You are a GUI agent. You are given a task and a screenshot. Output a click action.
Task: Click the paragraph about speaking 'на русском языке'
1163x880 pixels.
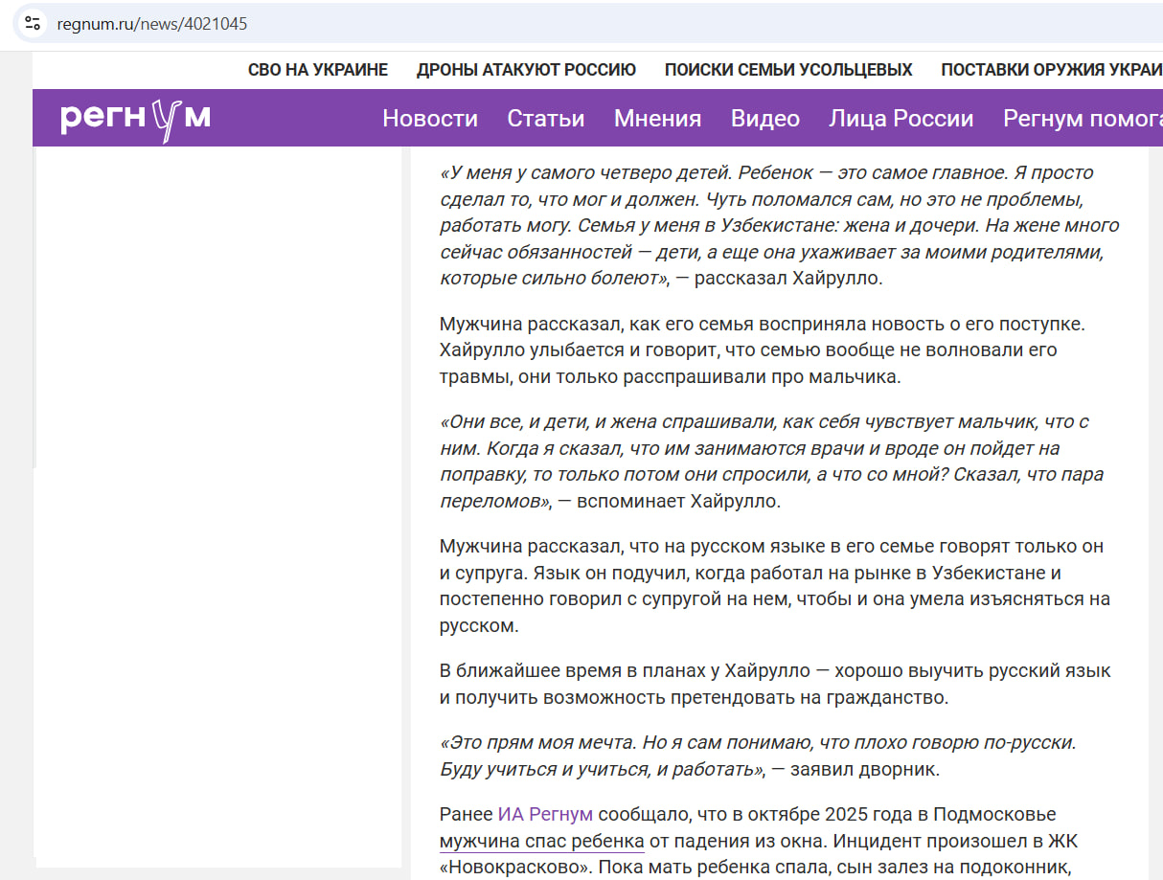pos(773,586)
